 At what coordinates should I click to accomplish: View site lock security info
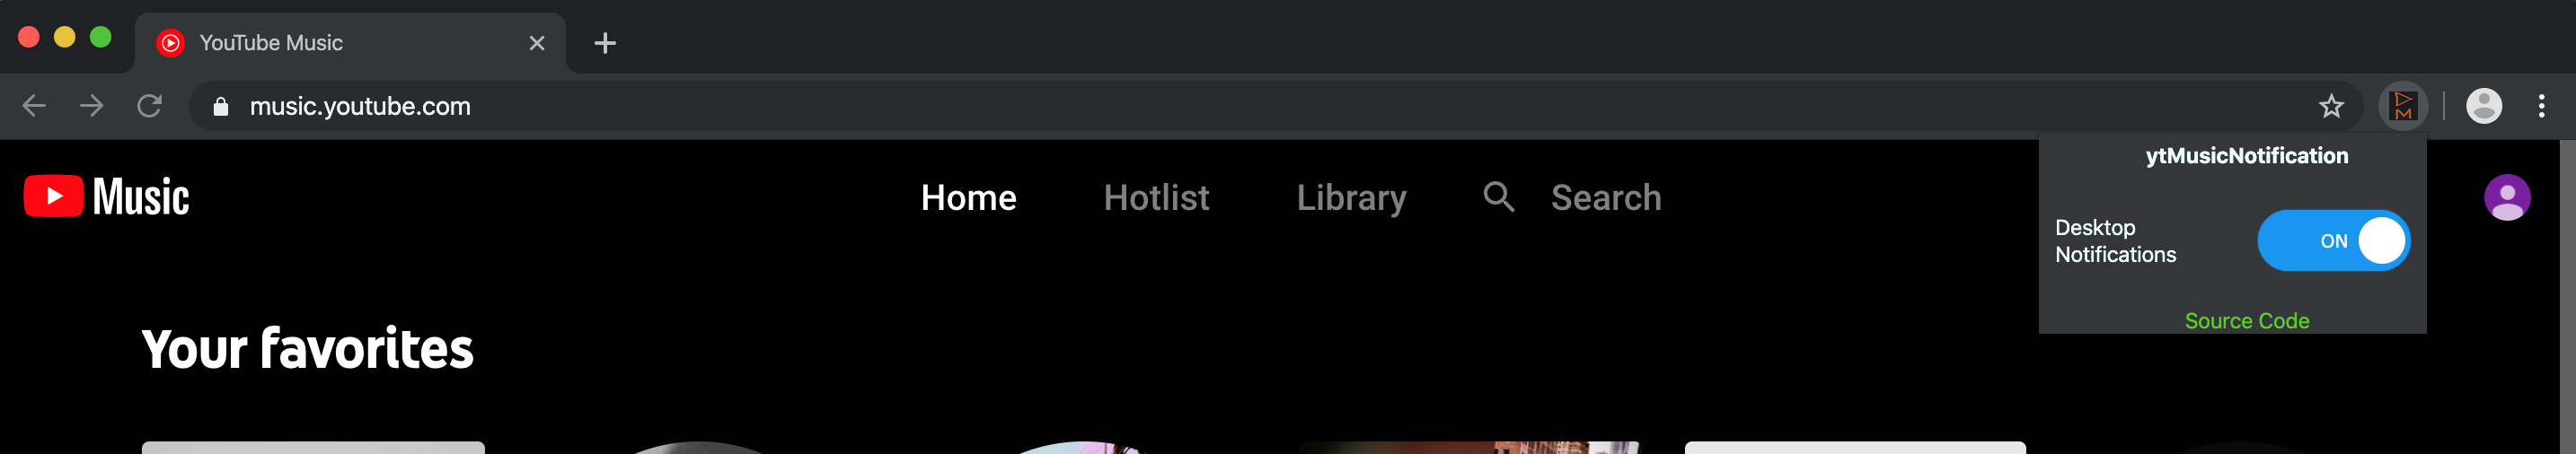[221, 106]
